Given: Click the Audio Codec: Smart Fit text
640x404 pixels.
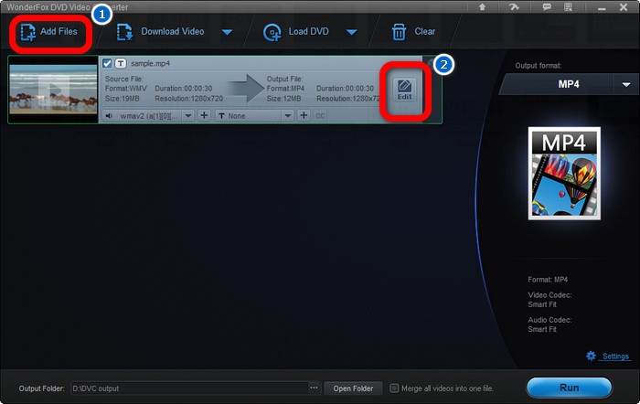Looking at the screenshot, I should coord(549,324).
